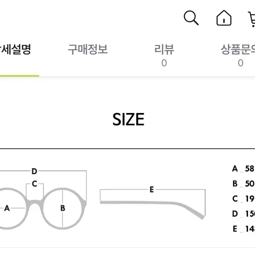This screenshot has width=255, height=255.
Task: Click the inquiry count 0 under 상품문의
Action: coord(241,63)
